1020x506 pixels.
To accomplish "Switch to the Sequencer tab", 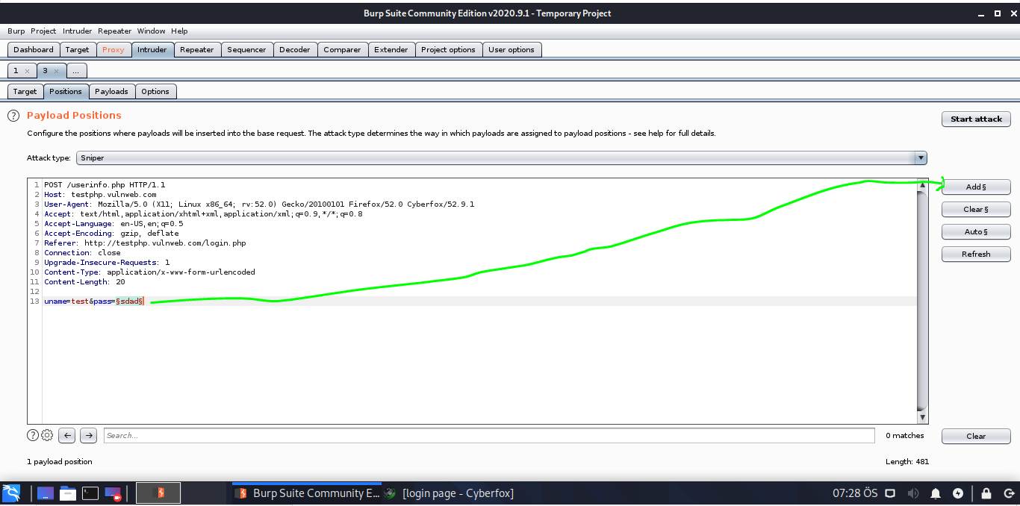I will pyautogui.click(x=246, y=50).
